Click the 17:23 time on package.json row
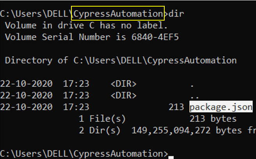The image size is (256, 159). point(76,107)
